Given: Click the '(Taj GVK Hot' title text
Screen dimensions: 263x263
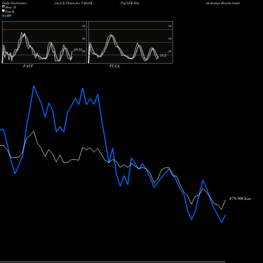Looking at the screenshot, I should (x=129, y=3).
